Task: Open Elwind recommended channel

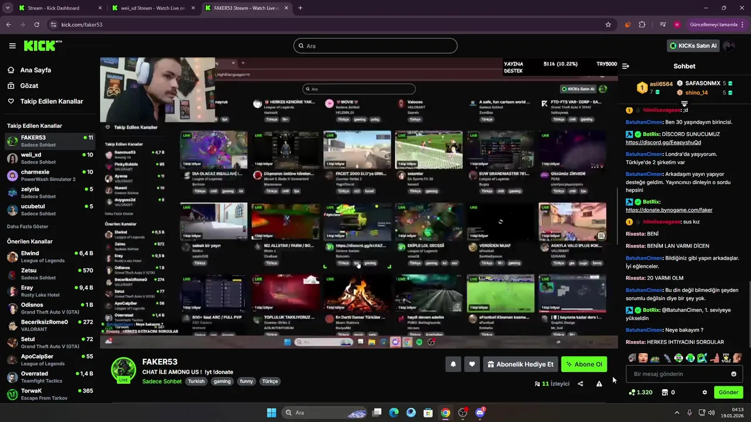Action: [x=50, y=257]
